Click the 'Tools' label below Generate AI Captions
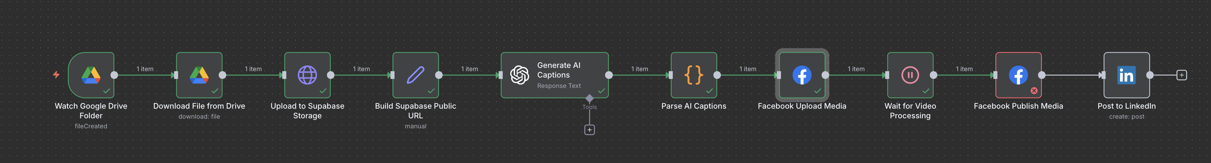This screenshot has width=1211, height=163. [x=589, y=107]
